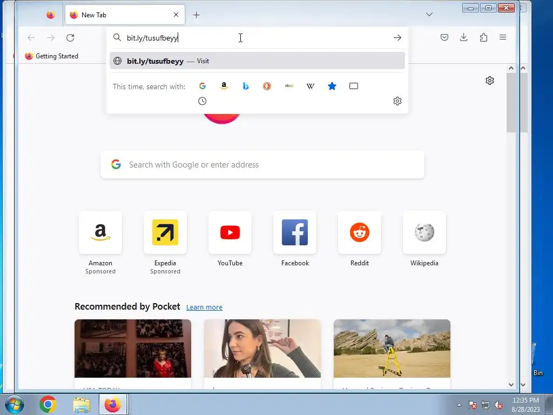Search this time with Amazon
553x415 pixels.
[x=224, y=86]
